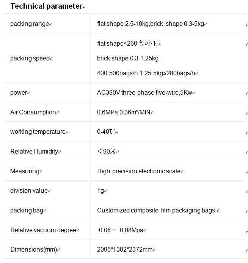Click the High-precision electronic scale text

click(x=139, y=171)
